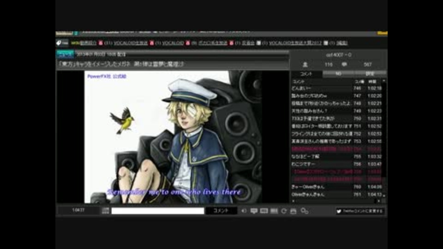Select comment number 756 row
The width and height of the screenshot is (443, 249).
tap(336, 164)
